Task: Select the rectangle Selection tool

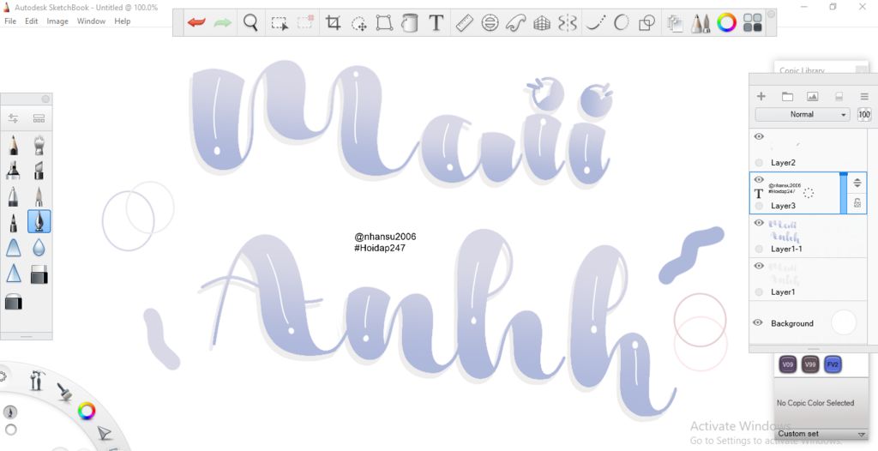Action: pos(280,23)
